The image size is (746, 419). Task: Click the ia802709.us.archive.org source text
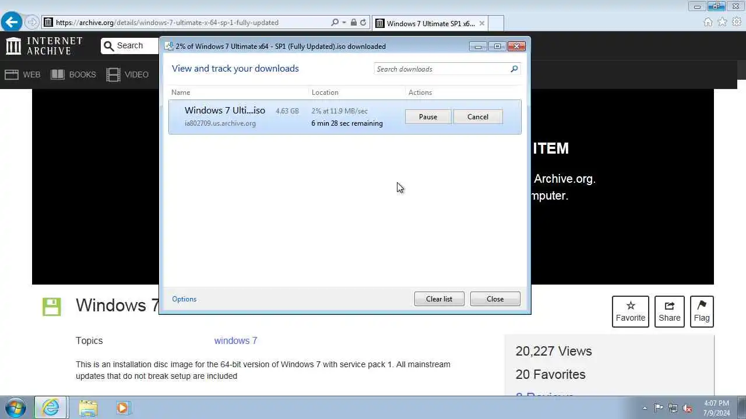(220, 123)
